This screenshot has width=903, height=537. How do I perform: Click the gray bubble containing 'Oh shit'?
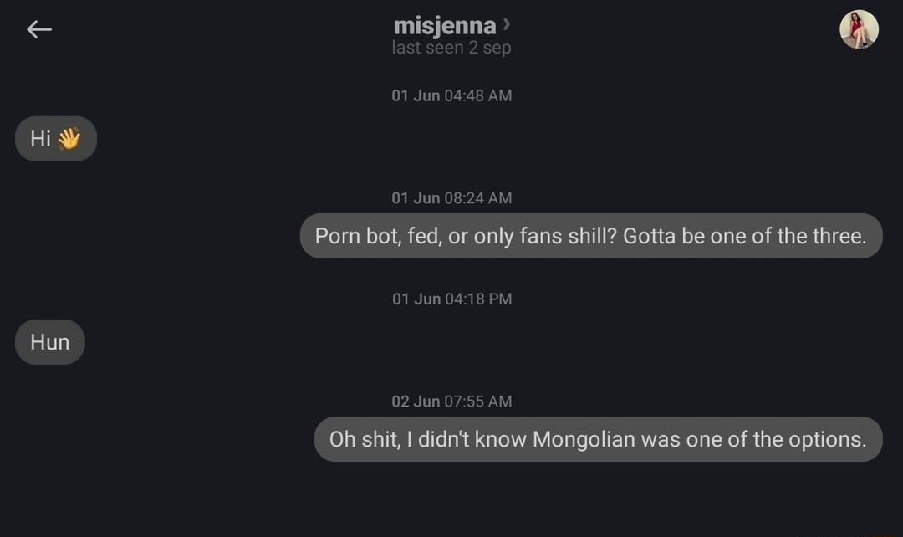pos(598,438)
